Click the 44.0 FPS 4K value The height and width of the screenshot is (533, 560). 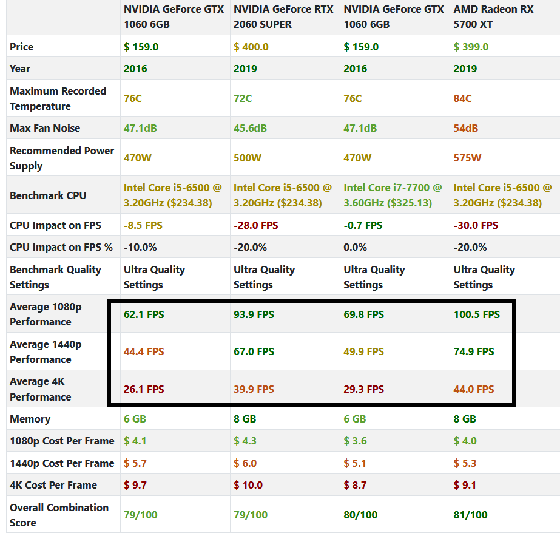coord(474,389)
